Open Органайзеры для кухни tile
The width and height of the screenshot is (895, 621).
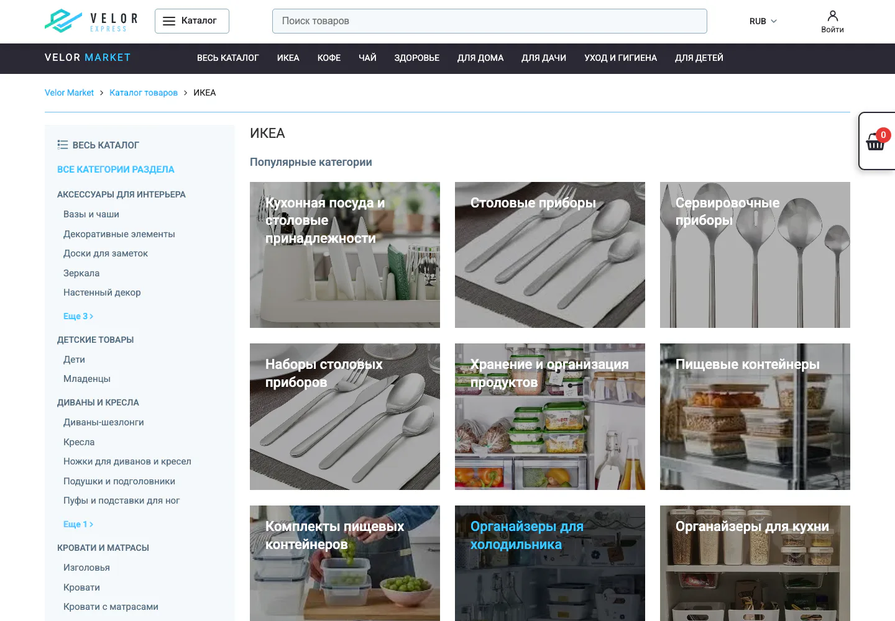[x=755, y=563]
